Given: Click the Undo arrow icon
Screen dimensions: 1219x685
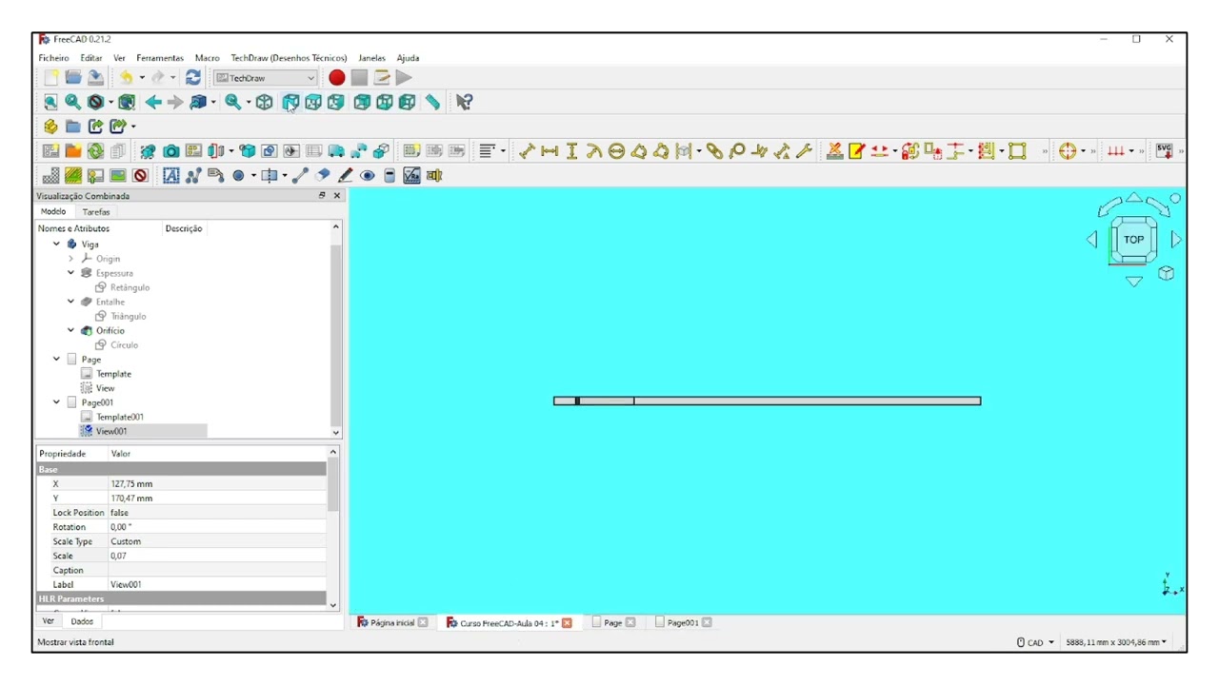Looking at the screenshot, I should click(126, 78).
